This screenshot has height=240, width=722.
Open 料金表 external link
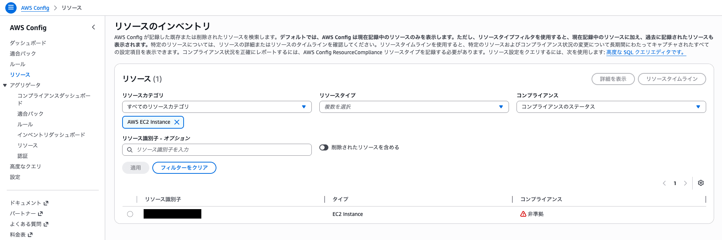21,235
